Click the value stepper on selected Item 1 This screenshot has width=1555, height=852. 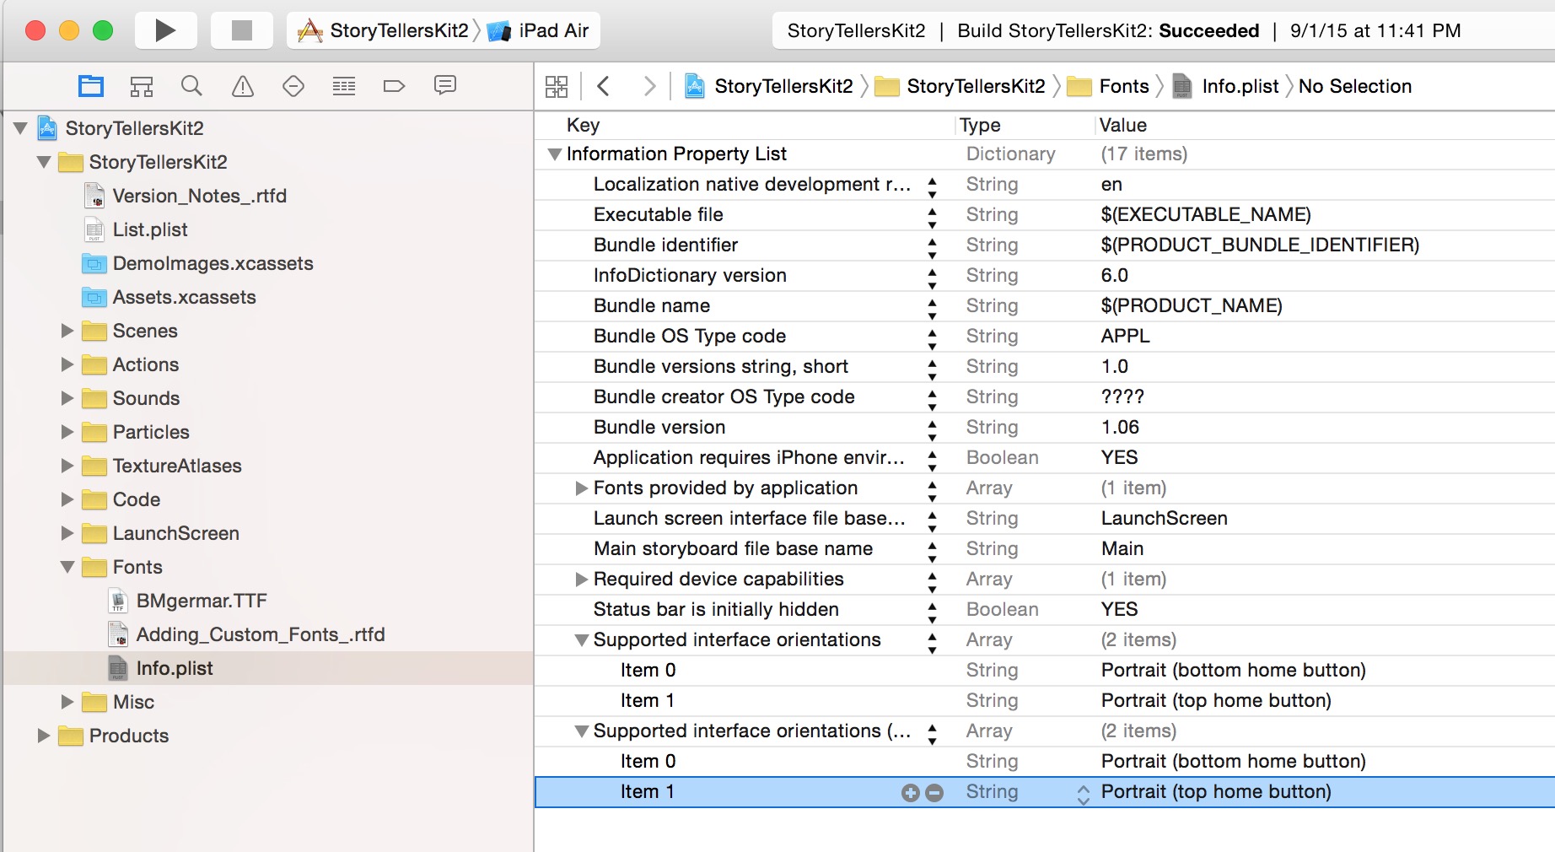[1082, 792]
